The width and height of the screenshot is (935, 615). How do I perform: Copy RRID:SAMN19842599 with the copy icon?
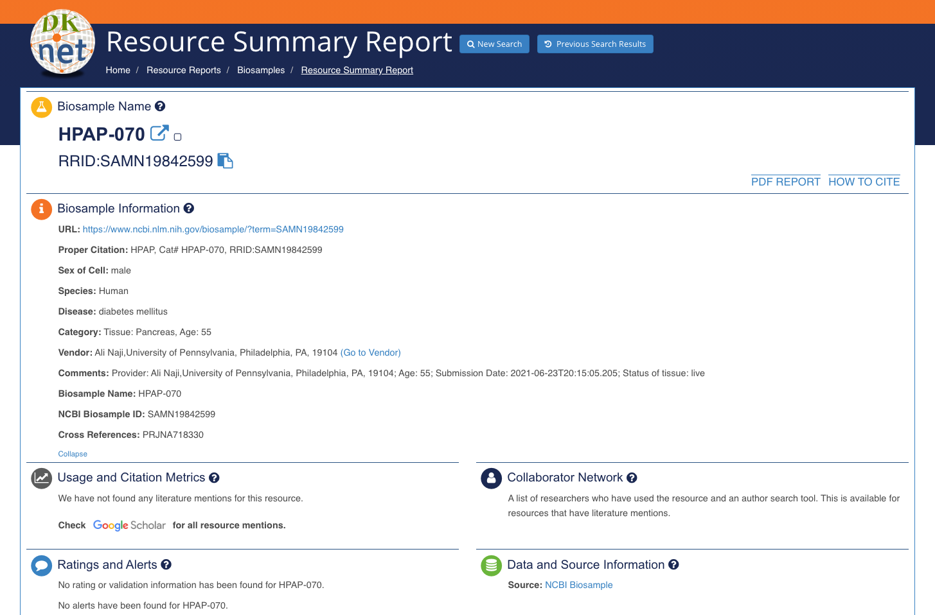click(x=225, y=160)
